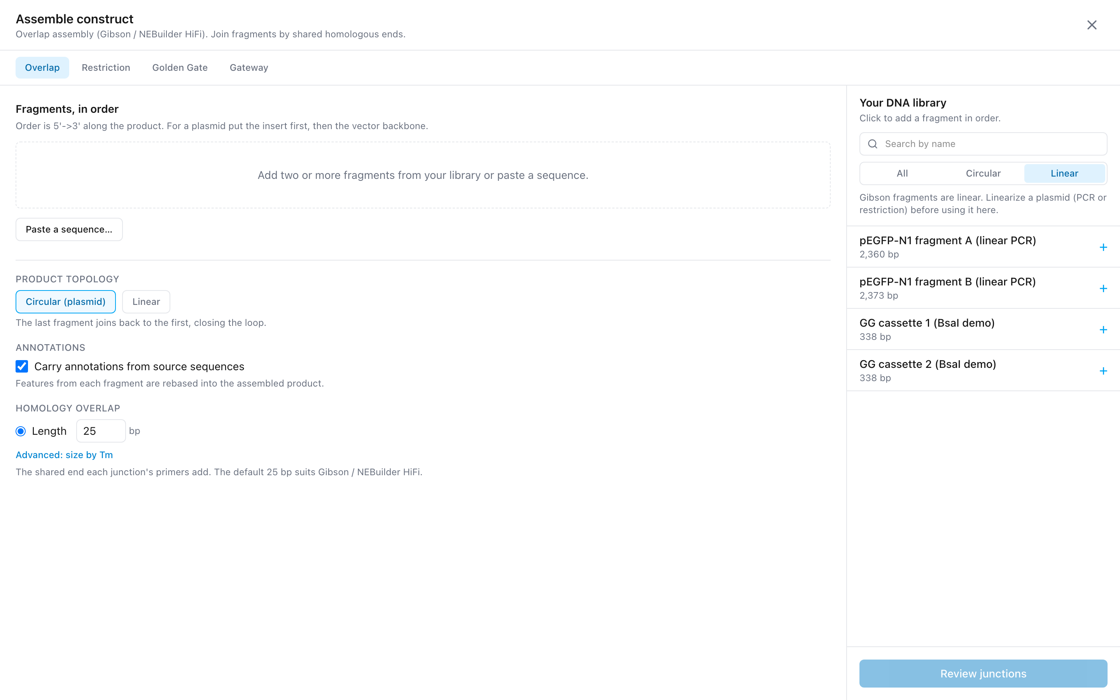
Task: Add pEGFP-N1 fragment A with plus icon
Action: 1103,247
